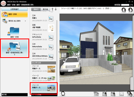Click the mail envelope icon

click(122, 93)
